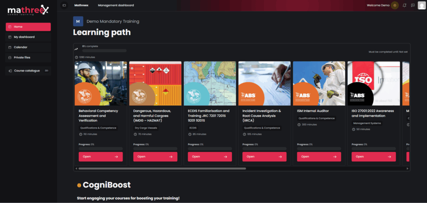Click clock icon beside 105 minutes
This screenshot has height=203, width=427.
[244, 134]
